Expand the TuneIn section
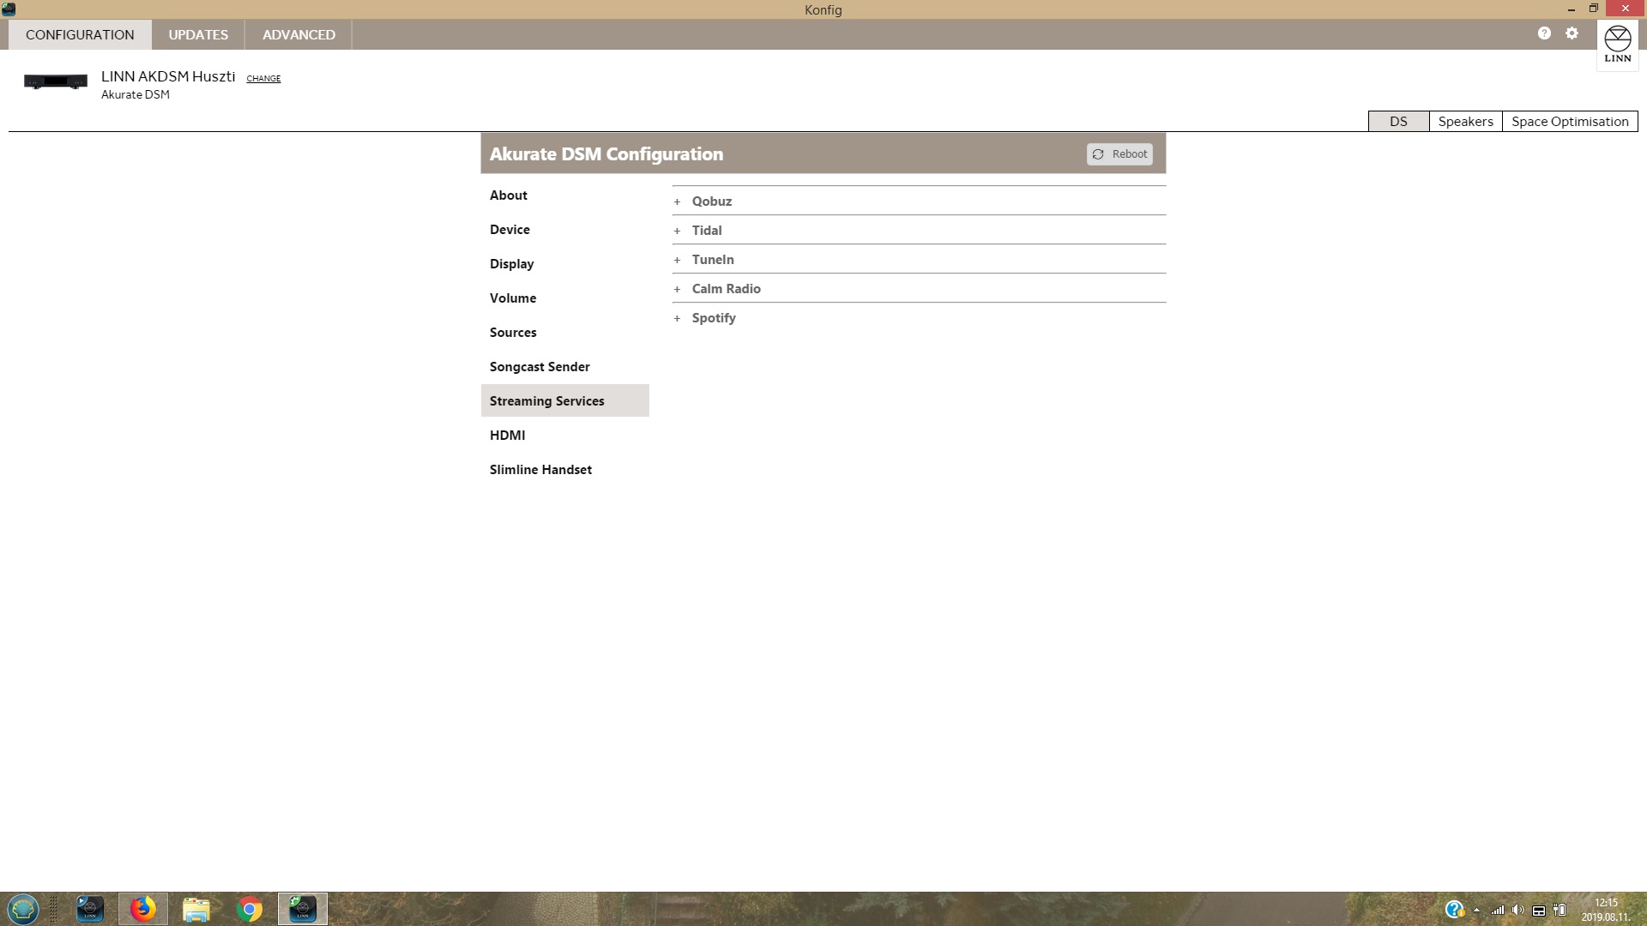Viewport: 1647px width, 926px height. (712, 260)
